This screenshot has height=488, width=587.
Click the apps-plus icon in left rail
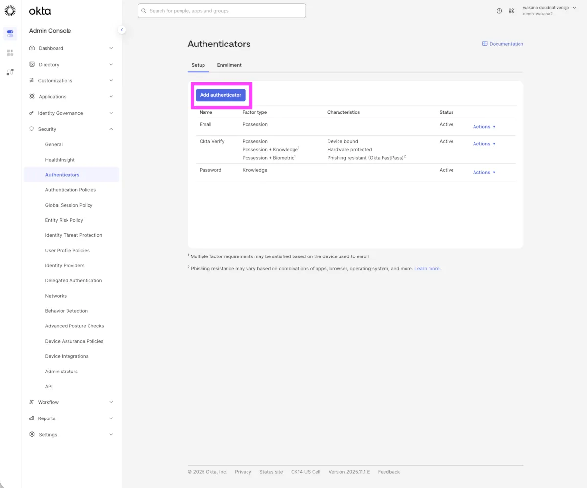[10, 52]
